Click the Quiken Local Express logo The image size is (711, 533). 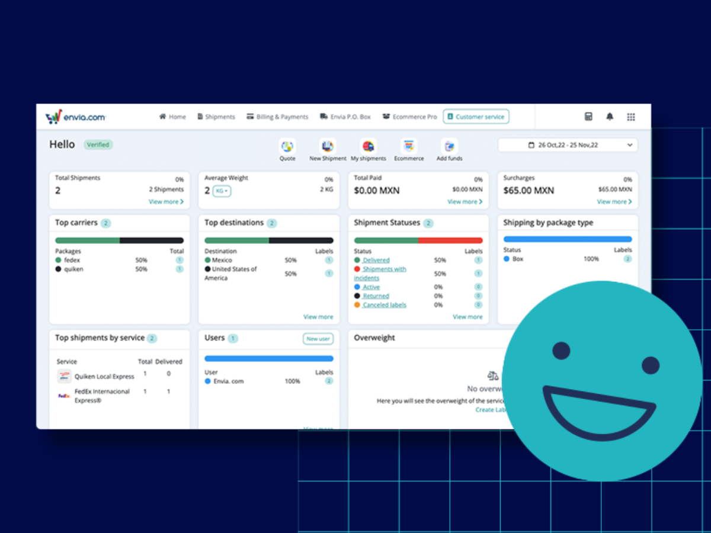point(64,376)
